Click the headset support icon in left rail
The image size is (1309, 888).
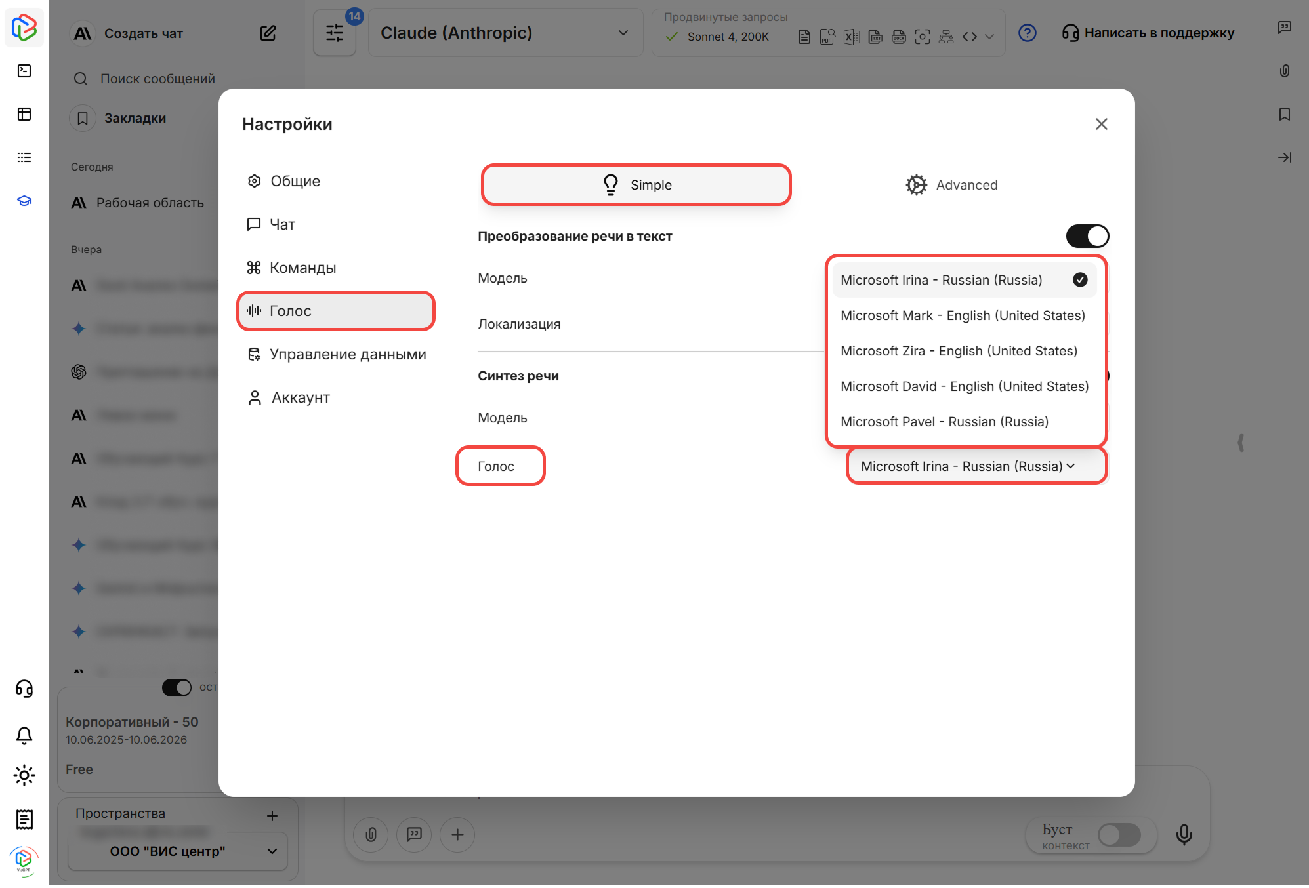pos(24,689)
